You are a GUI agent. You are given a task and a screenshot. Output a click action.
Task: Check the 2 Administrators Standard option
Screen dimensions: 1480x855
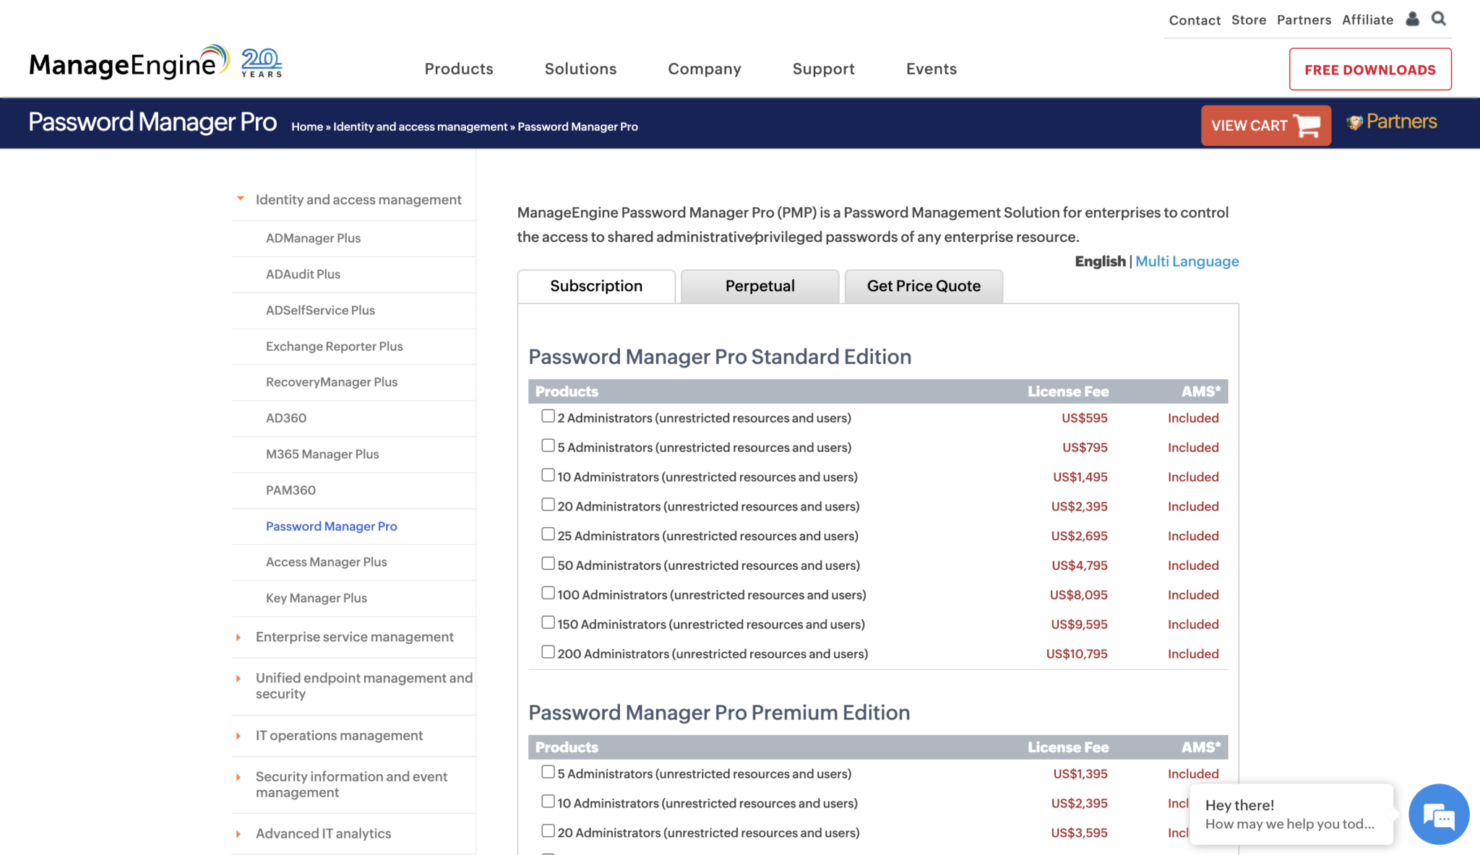(x=548, y=417)
